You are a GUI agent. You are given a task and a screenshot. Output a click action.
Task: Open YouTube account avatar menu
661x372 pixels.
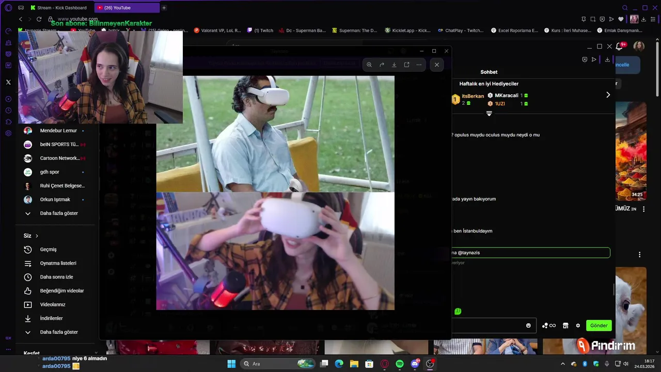[x=639, y=47]
